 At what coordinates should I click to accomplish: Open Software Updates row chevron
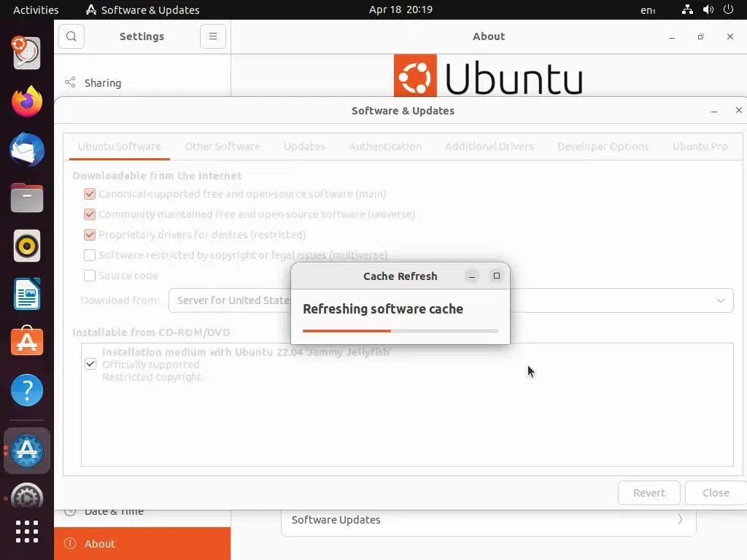[x=680, y=519]
